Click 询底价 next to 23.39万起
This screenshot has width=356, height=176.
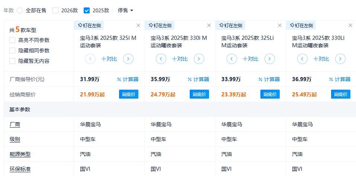click(x=270, y=94)
